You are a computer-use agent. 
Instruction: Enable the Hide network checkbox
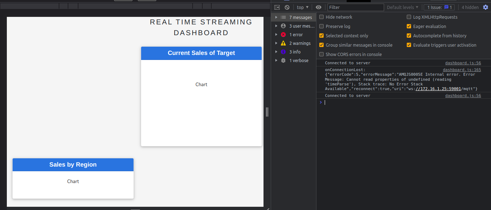tap(321, 17)
